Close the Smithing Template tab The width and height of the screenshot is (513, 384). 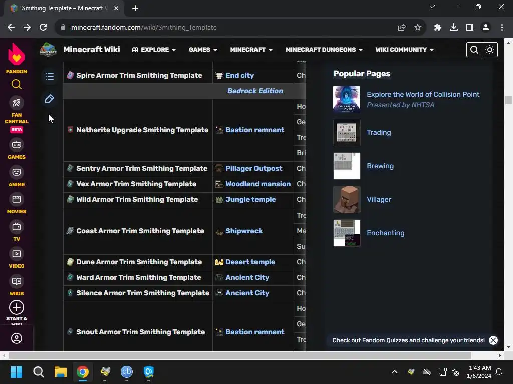(116, 8)
